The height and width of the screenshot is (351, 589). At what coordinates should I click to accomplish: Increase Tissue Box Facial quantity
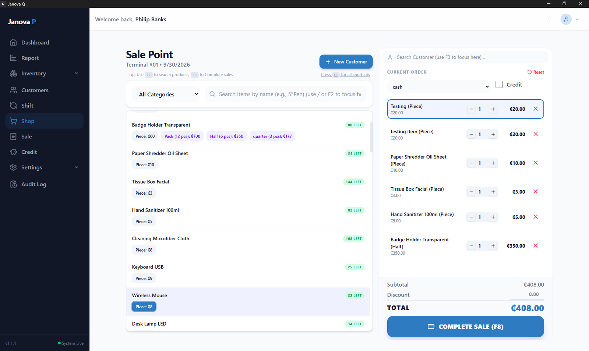(x=493, y=192)
